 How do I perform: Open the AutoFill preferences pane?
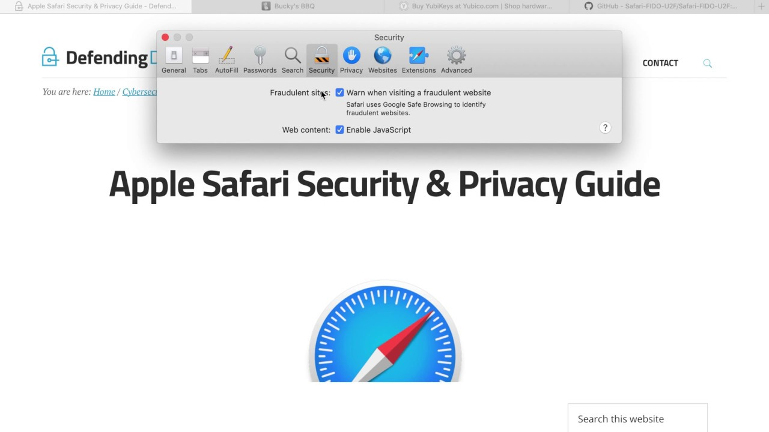[x=226, y=61]
